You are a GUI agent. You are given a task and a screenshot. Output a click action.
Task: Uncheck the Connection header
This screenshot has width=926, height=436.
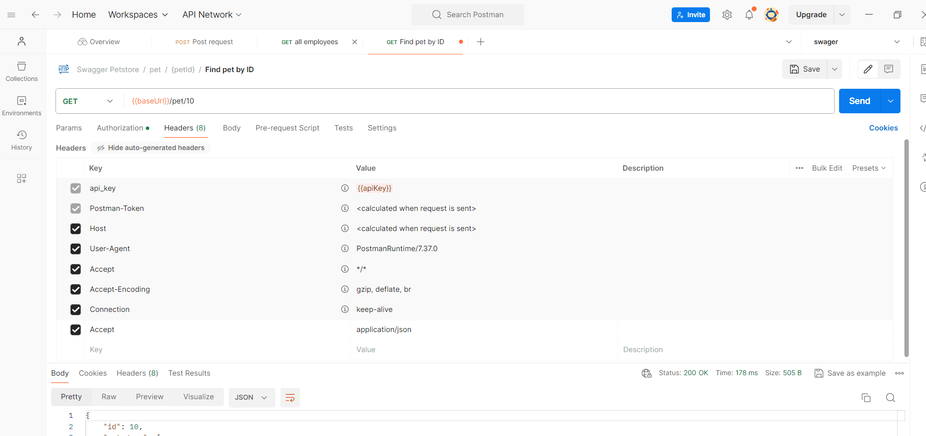[76, 309]
